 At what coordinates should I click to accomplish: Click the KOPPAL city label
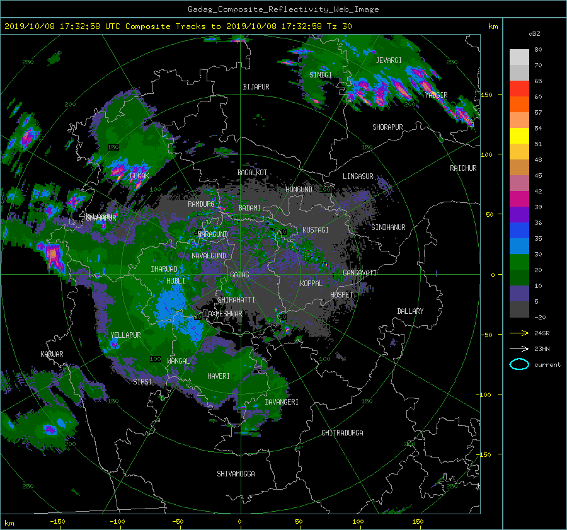(311, 284)
